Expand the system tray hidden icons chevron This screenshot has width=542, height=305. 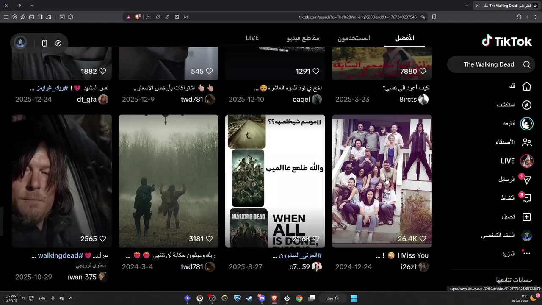click(x=71, y=298)
